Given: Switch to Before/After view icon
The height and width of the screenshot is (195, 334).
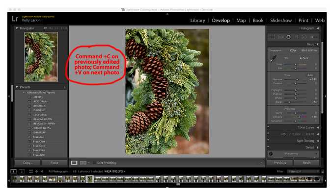Looking at the screenshot, I should coord(83,163).
